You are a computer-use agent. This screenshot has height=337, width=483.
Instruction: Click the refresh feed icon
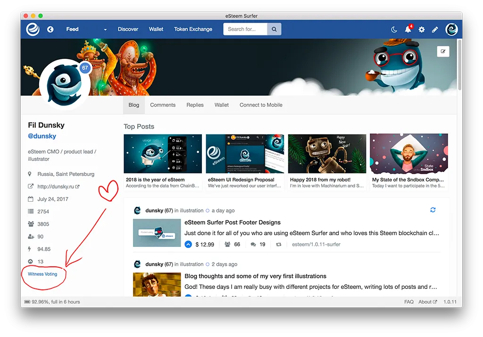[433, 210]
